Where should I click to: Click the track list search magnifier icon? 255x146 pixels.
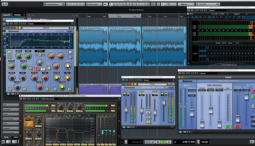point(76,16)
